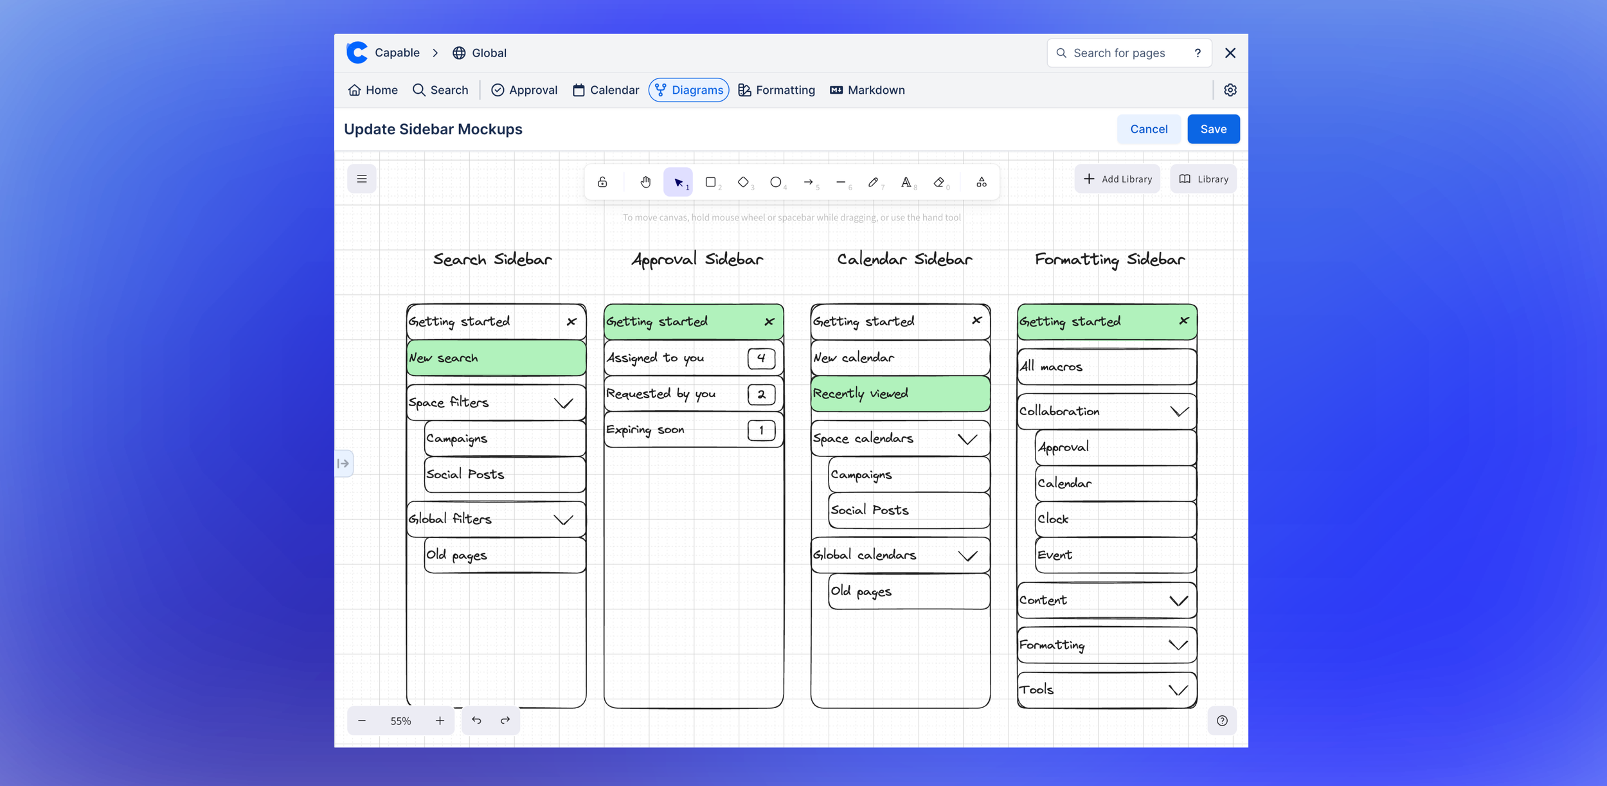The height and width of the screenshot is (786, 1607).
Task: Select the Eraser tool
Action: click(x=938, y=183)
